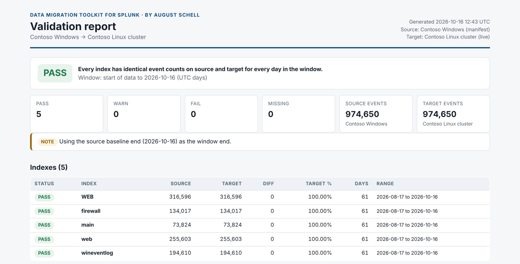Click the DIFF column header
The image size is (520, 264).
(268, 183)
